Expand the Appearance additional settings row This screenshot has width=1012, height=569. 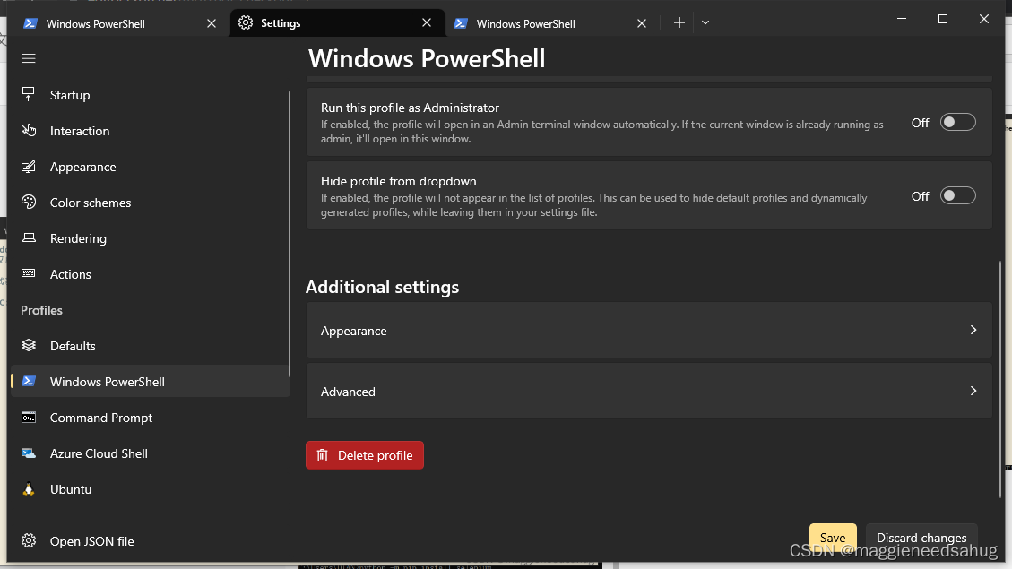tap(649, 330)
